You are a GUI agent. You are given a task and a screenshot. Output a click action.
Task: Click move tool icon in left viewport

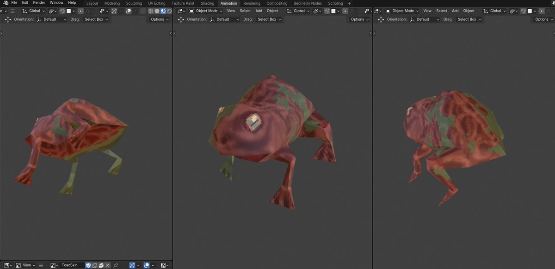[8, 19]
